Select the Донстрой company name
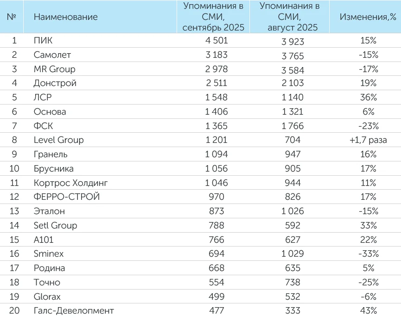Screen dimensions: 401x321 click(55, 83)
